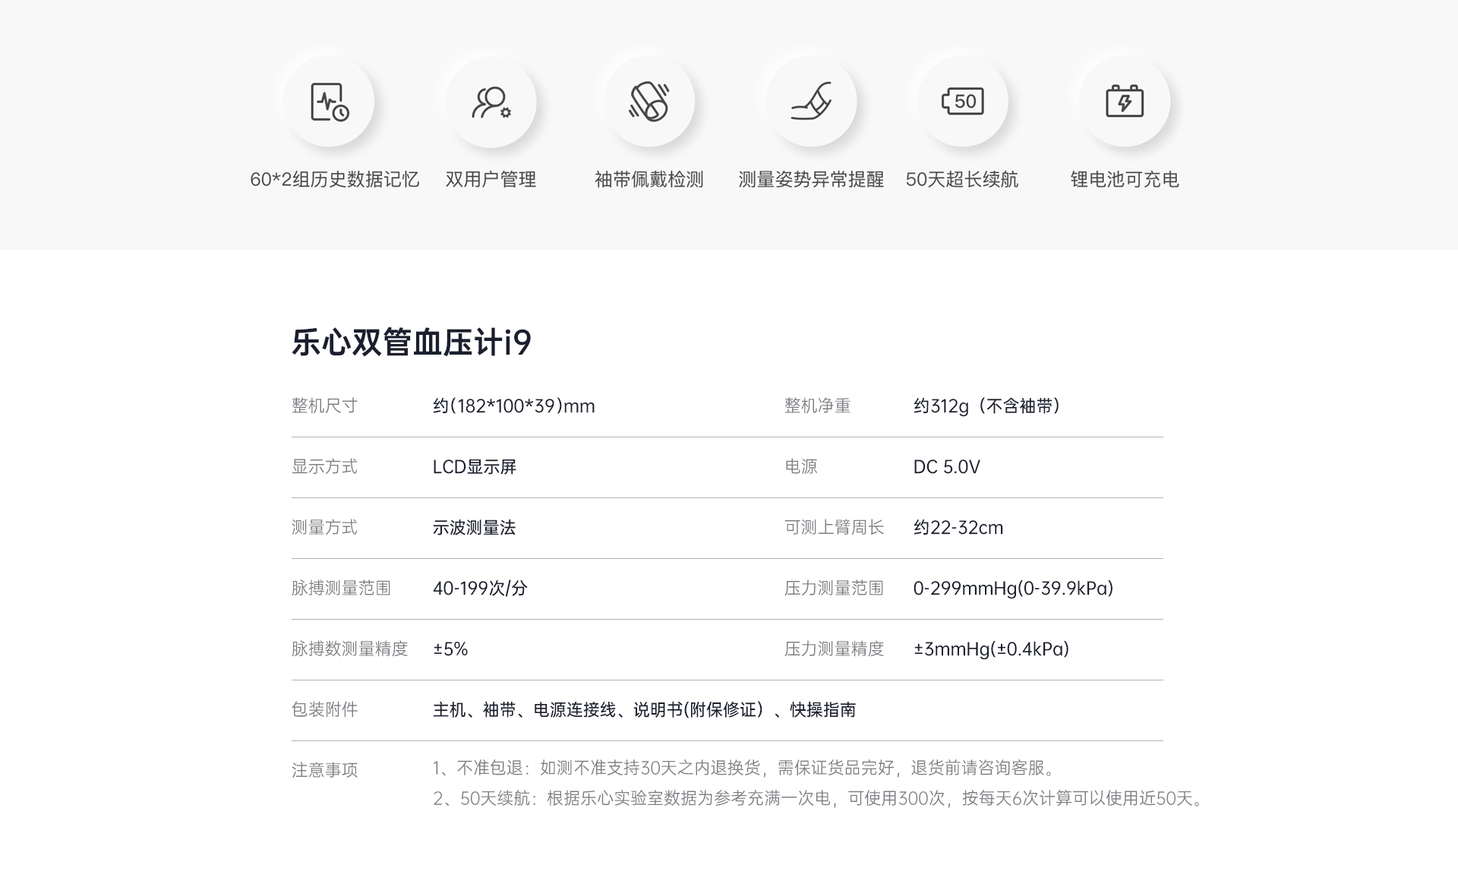Click the accessories list starting with 主机、袖带

tap(645, 710)
